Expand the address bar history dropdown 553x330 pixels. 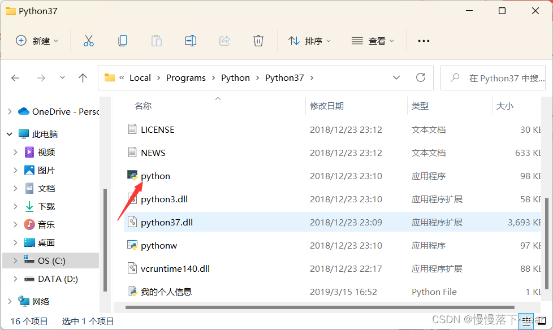pos(396,77)
